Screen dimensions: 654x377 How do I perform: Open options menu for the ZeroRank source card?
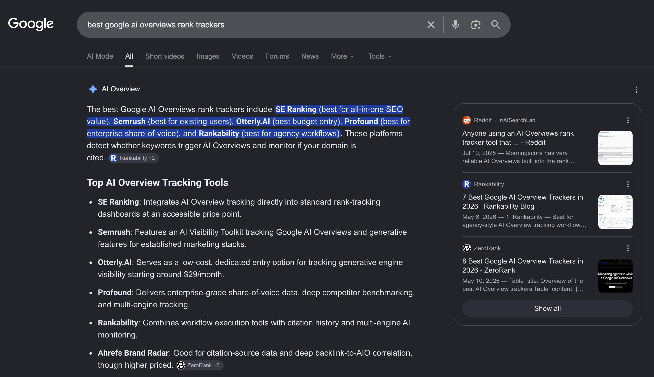pos(628,248)
